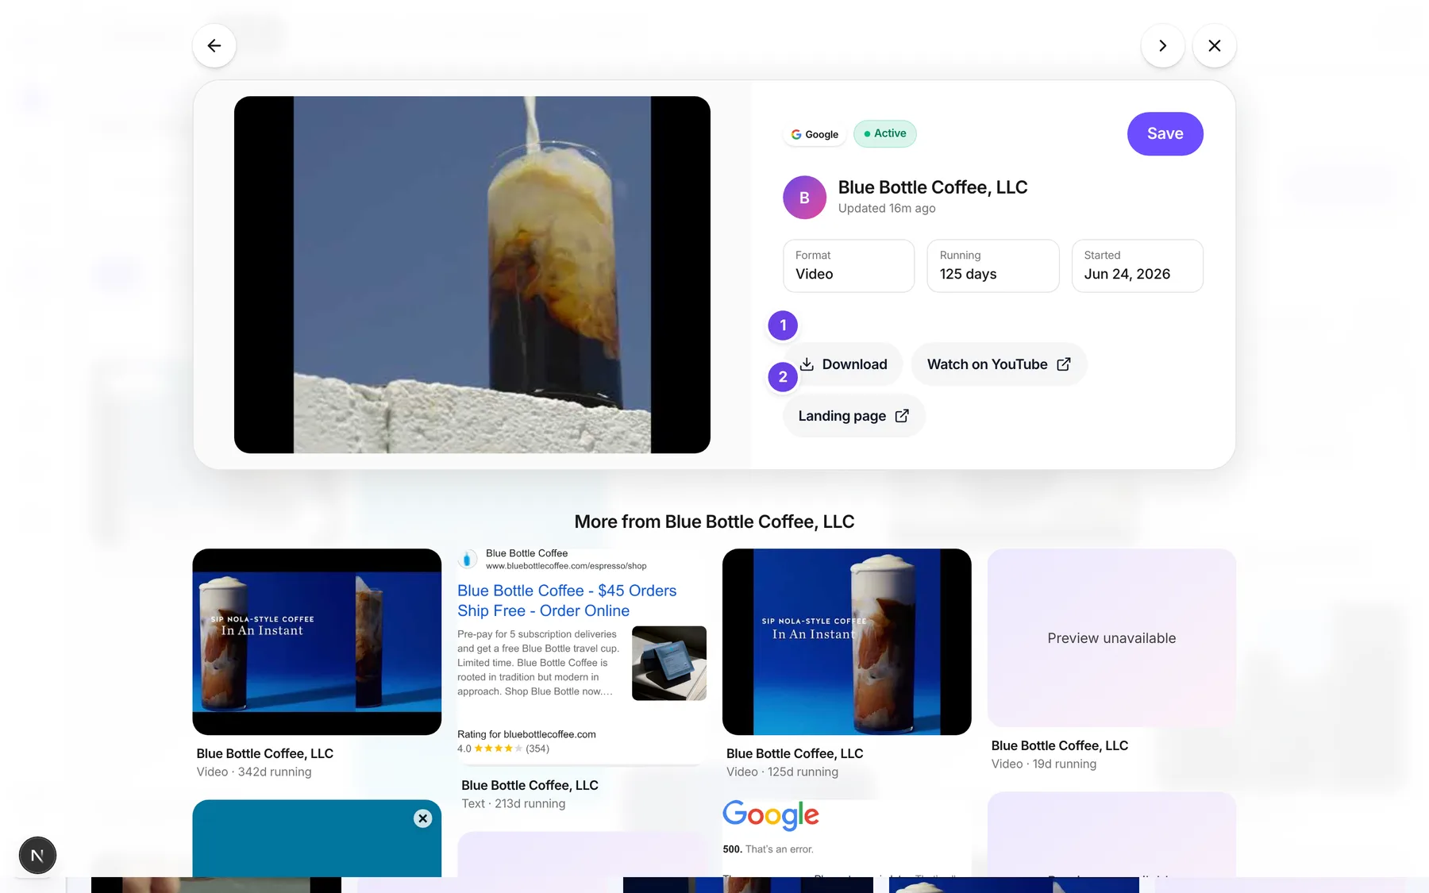Image resolution: width=1429 pixels, height=893 pixels.
Task: Click the Format Video info card
Action: click(x=849, y=266)
